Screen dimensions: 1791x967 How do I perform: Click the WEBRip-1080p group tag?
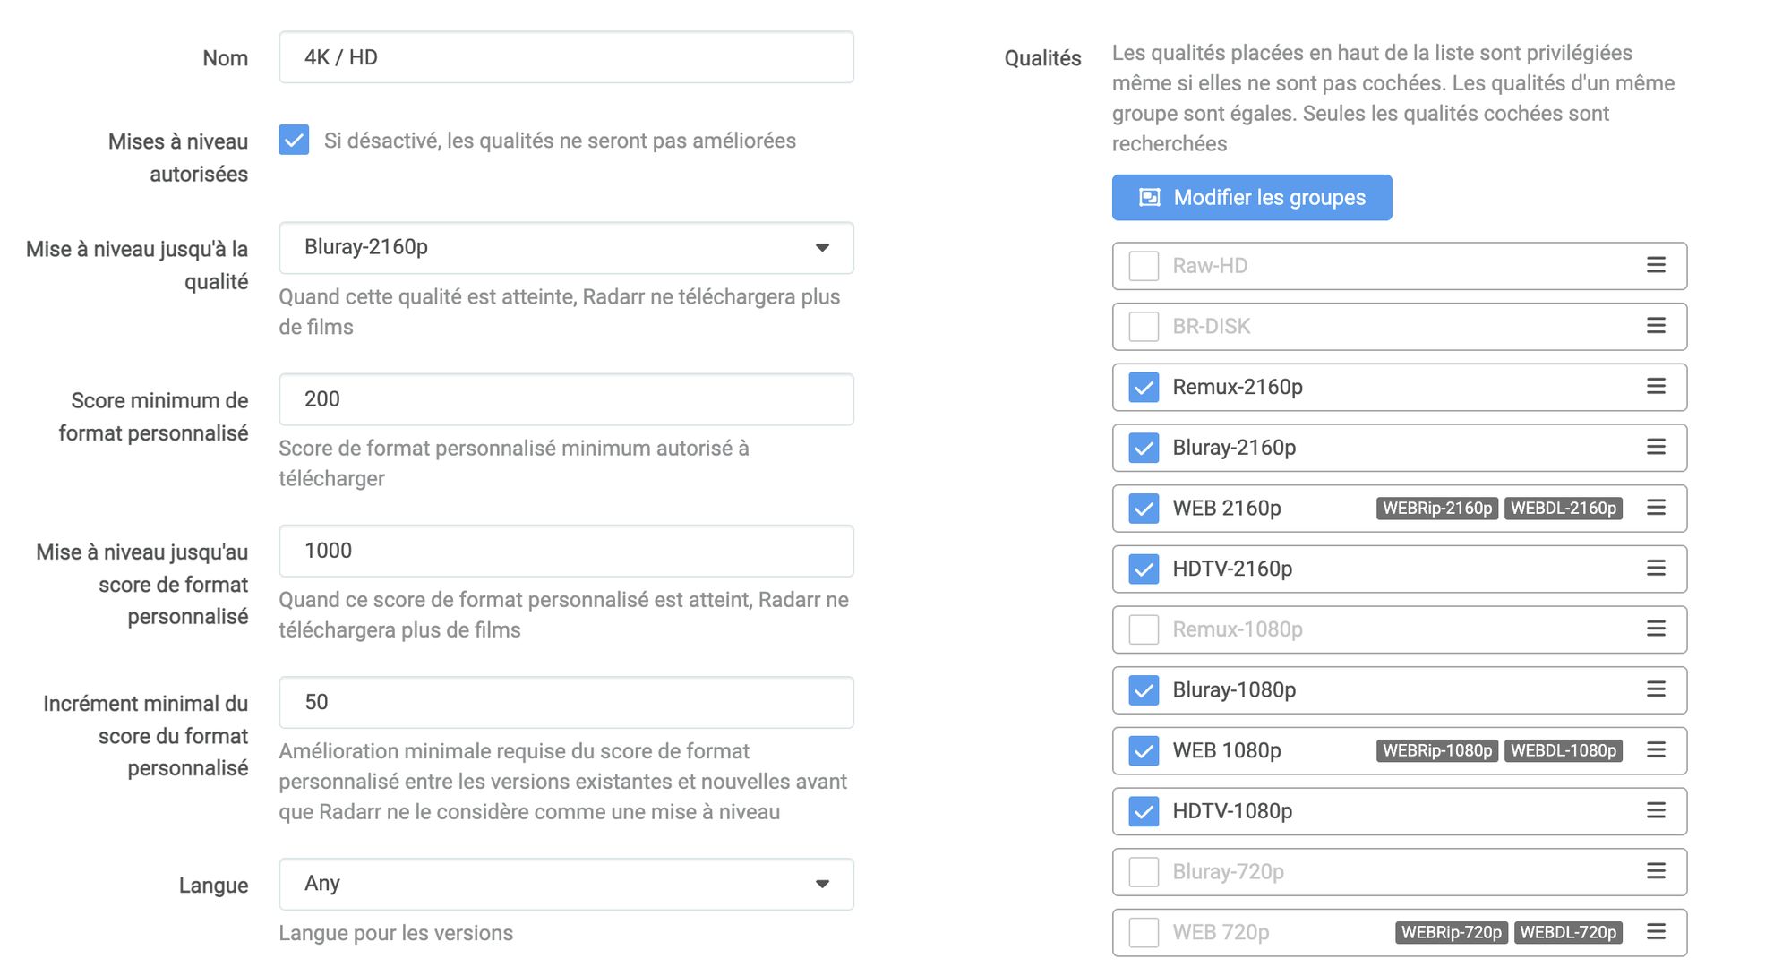[x=1437, y=751]
